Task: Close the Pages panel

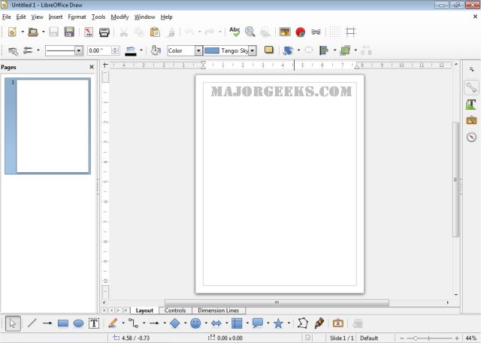Action: click(x=92, y=67)
